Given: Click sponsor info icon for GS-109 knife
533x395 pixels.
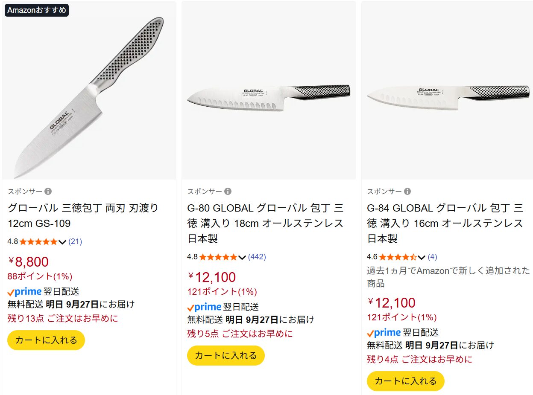Looking at the screenshot, I should pyautogui.click(x=48, y=191).
